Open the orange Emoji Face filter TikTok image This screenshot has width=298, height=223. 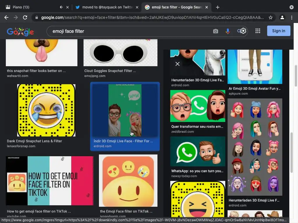coord(128,181)
